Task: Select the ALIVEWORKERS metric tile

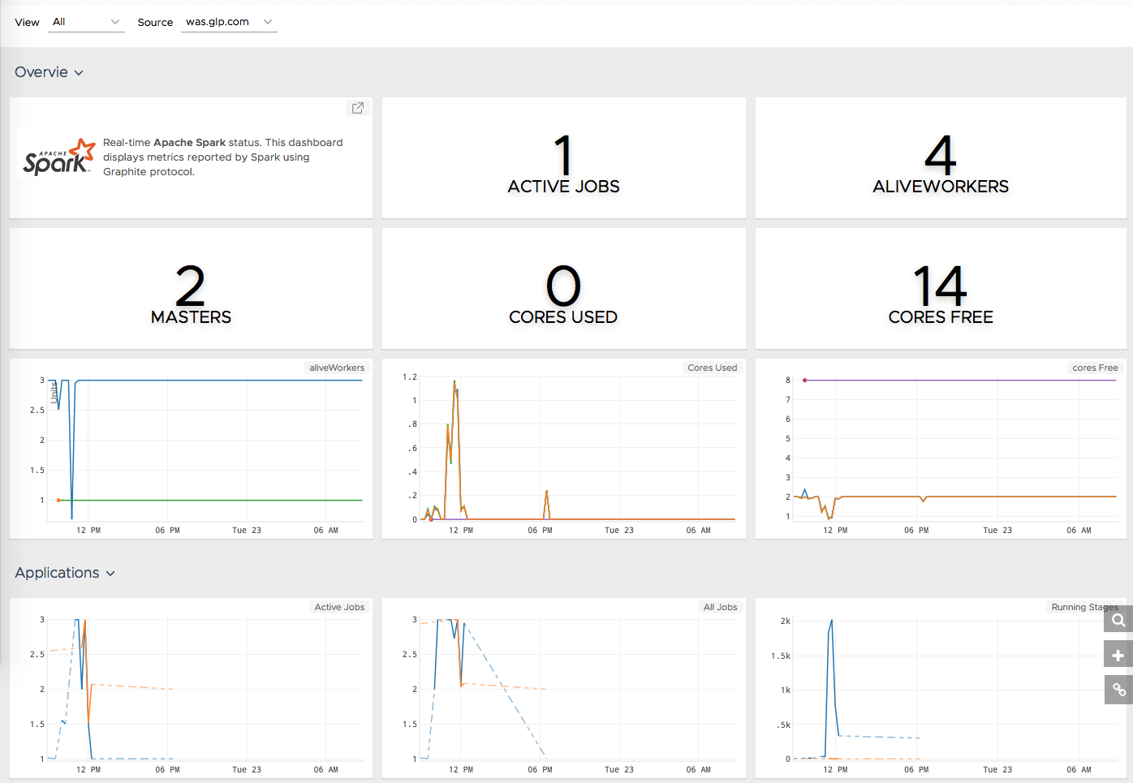Action: pyautogui.click(x=941, y=158)
